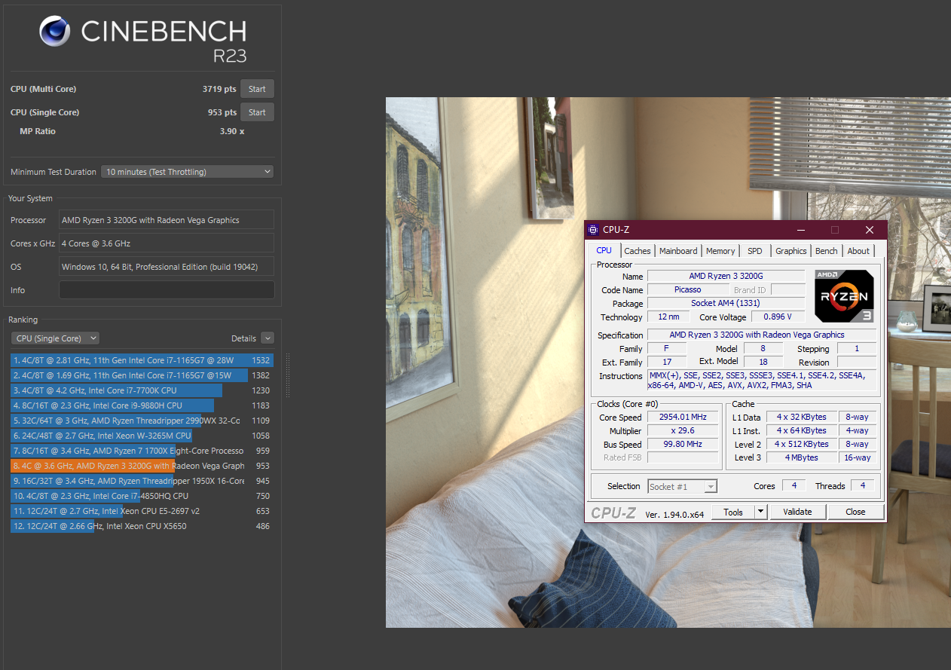The height and width of the screenshot is (670, 951).
Task: Open the About tab in CPU-Z
Action: click(x=858, y=251)
